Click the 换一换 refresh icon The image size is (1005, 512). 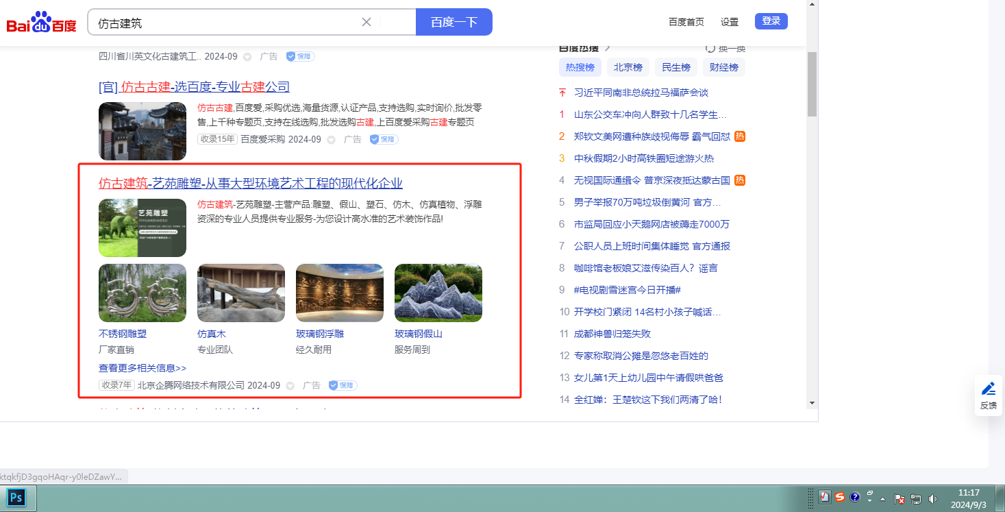coord(710,49)
